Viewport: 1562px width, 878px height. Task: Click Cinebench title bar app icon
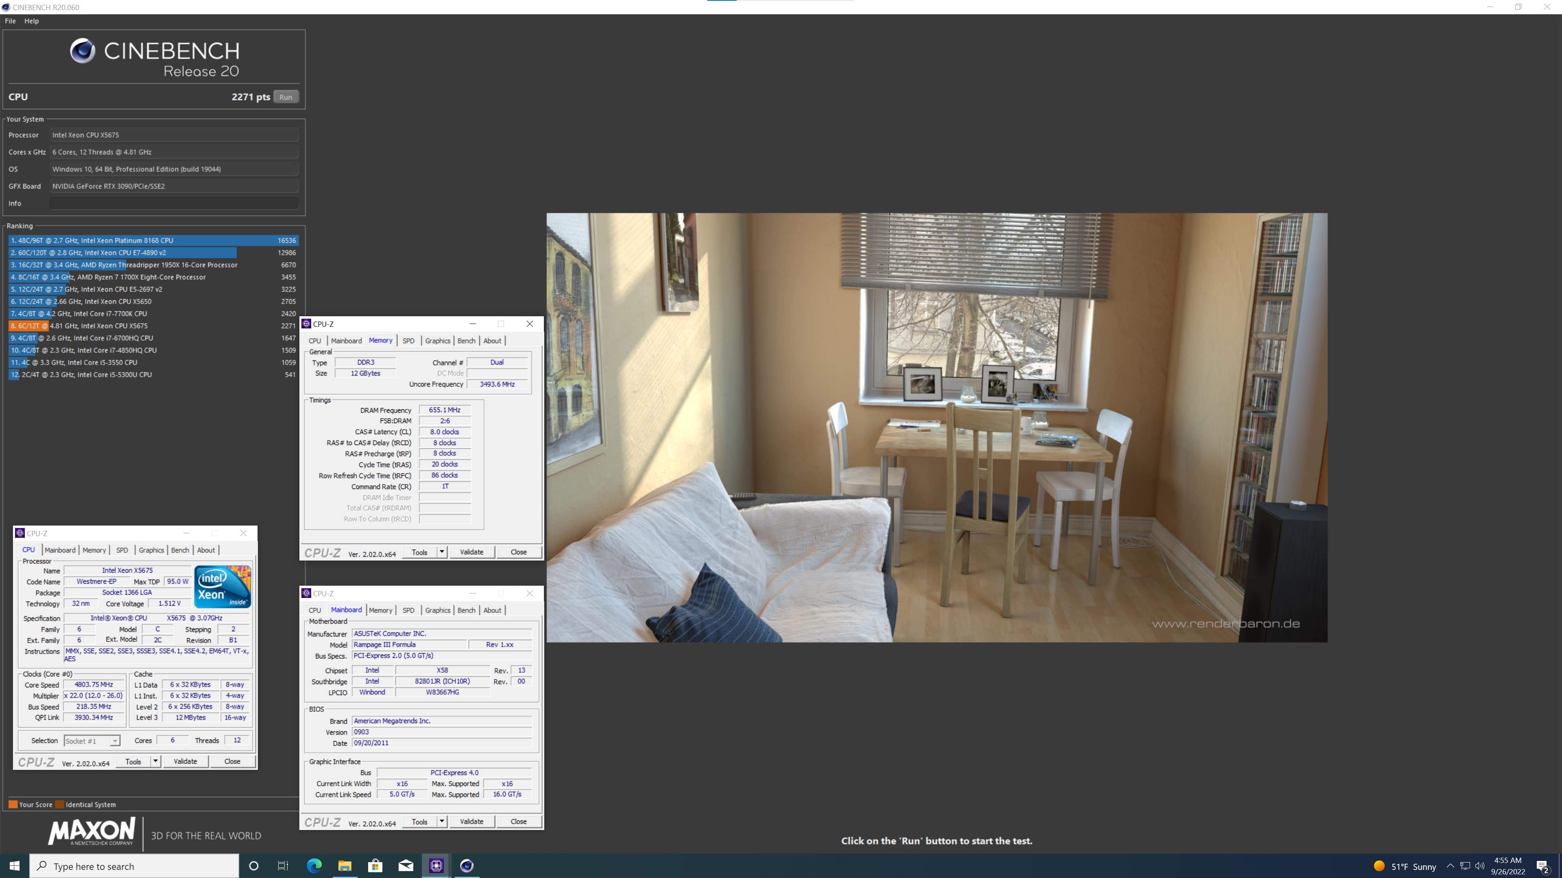pos(5,7)
